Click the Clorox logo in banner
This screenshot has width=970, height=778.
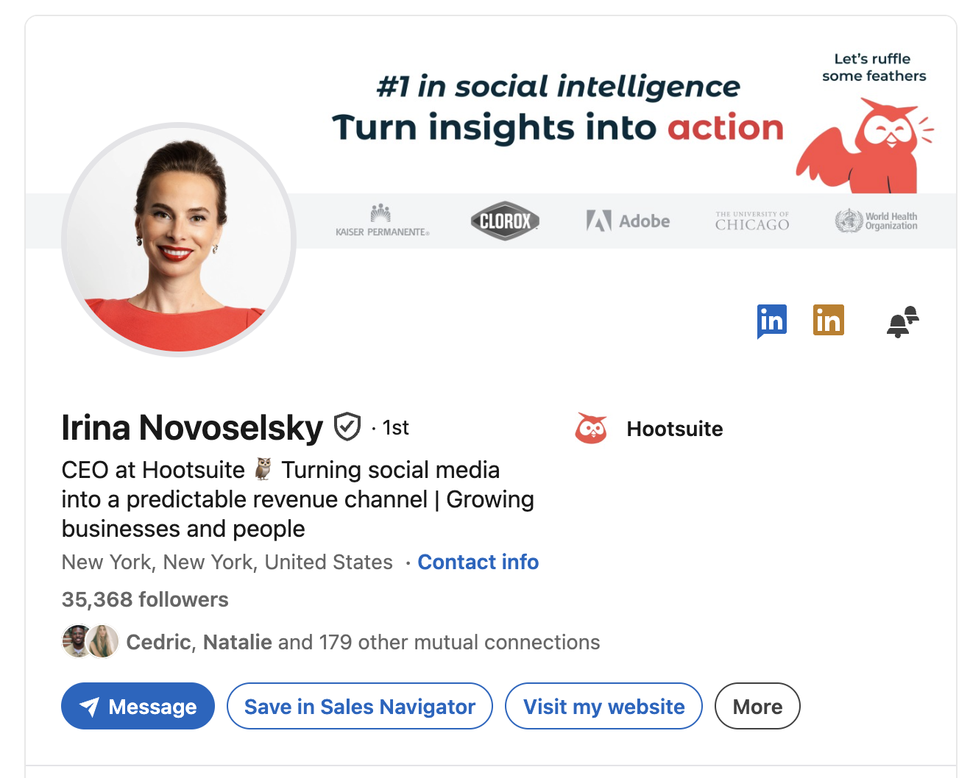click(505, 221)
